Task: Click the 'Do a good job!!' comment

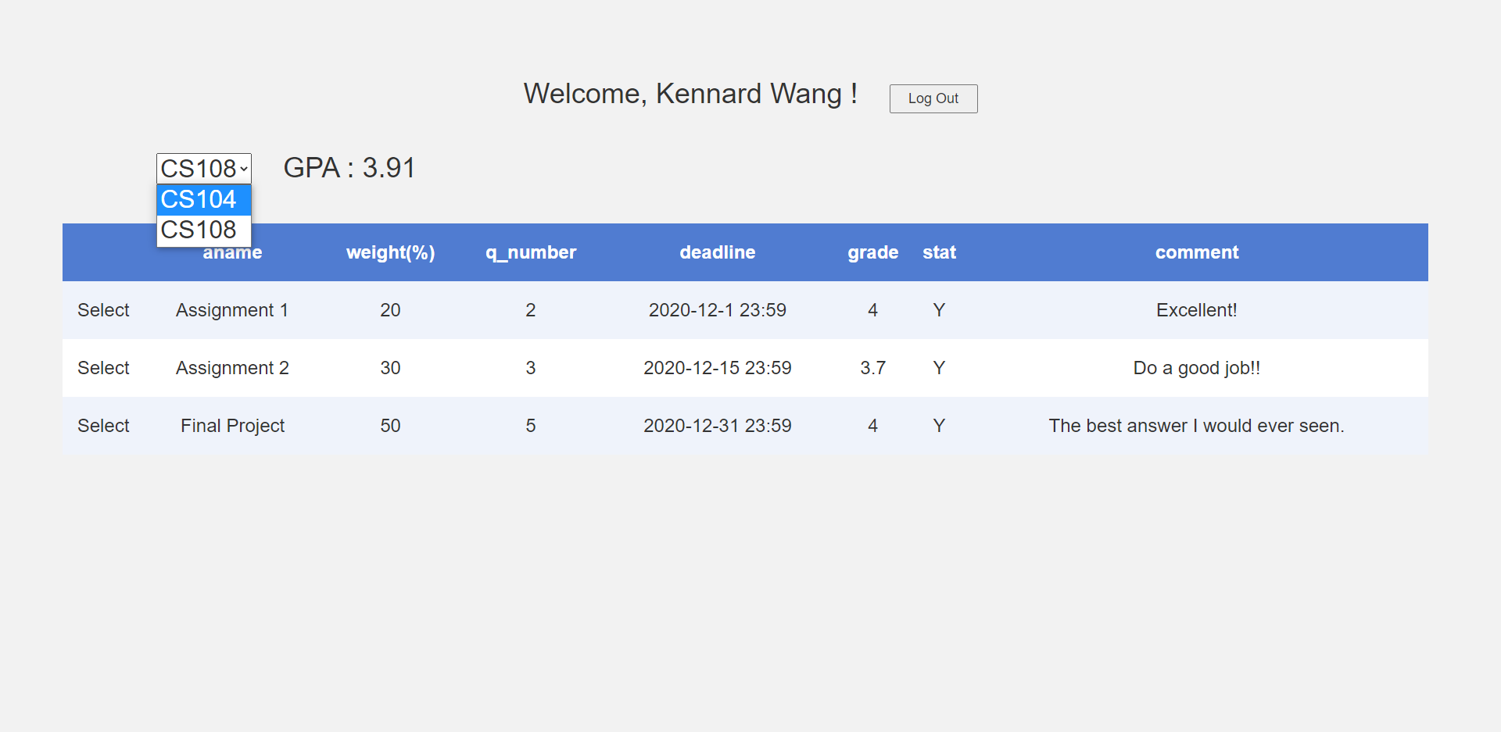Action: point(1196,368)
